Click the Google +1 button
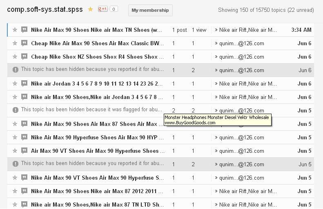This screenshot has width=323, height=209. pyautogui.click(x=102, y=9)
